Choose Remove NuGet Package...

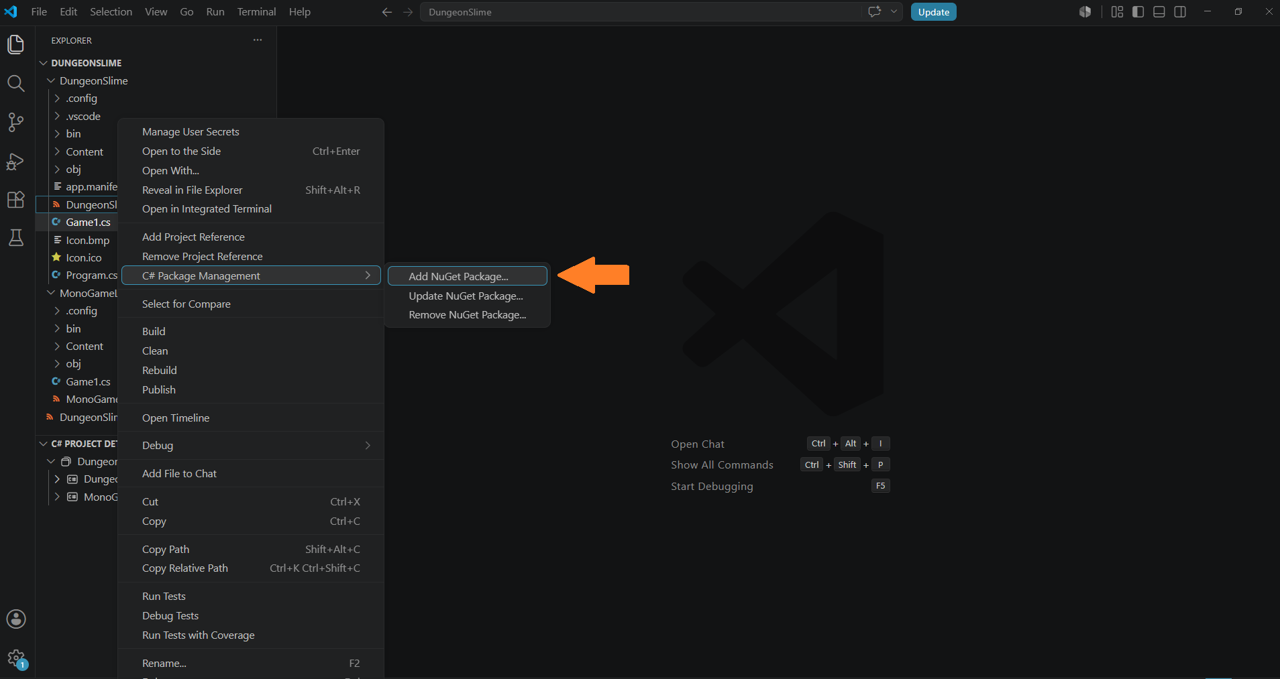[x=468, y=315]
